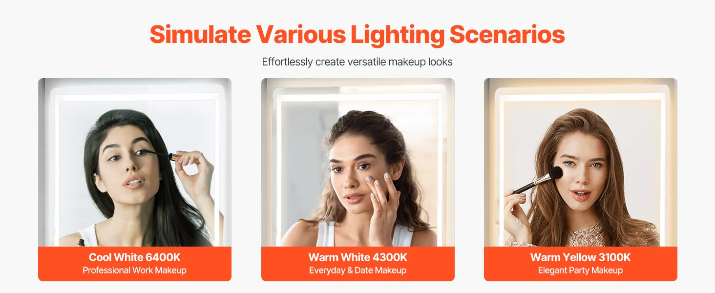This screenshot has height=293, width=715.
Task: Click the Elegant Party Makeup caption
Action: 581,270
